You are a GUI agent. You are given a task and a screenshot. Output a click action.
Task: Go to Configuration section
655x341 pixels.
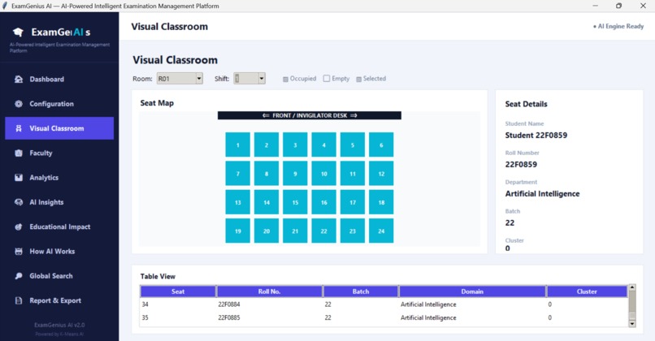(x=59, y=104)
